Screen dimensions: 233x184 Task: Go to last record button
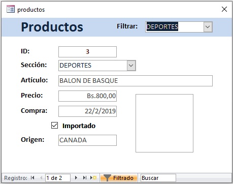(85, 178)
